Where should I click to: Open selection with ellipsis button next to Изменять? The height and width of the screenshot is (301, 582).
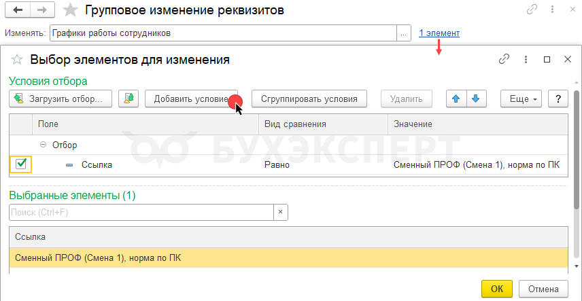point(404,33)
